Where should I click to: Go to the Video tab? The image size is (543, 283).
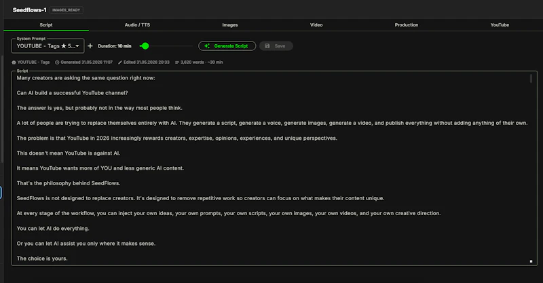tap(316, 25)
